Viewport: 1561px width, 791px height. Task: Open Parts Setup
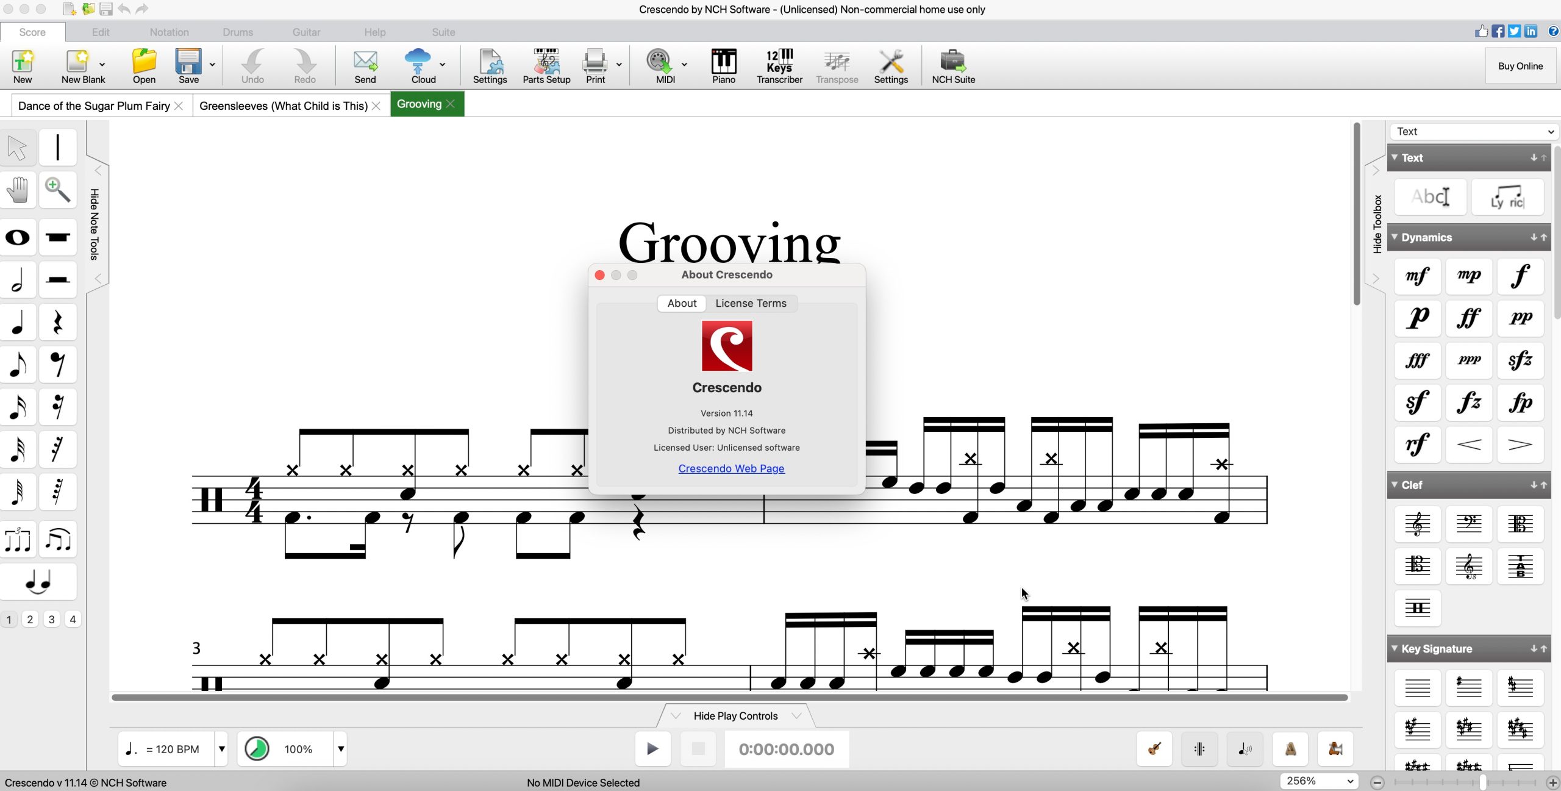point(546,66)
